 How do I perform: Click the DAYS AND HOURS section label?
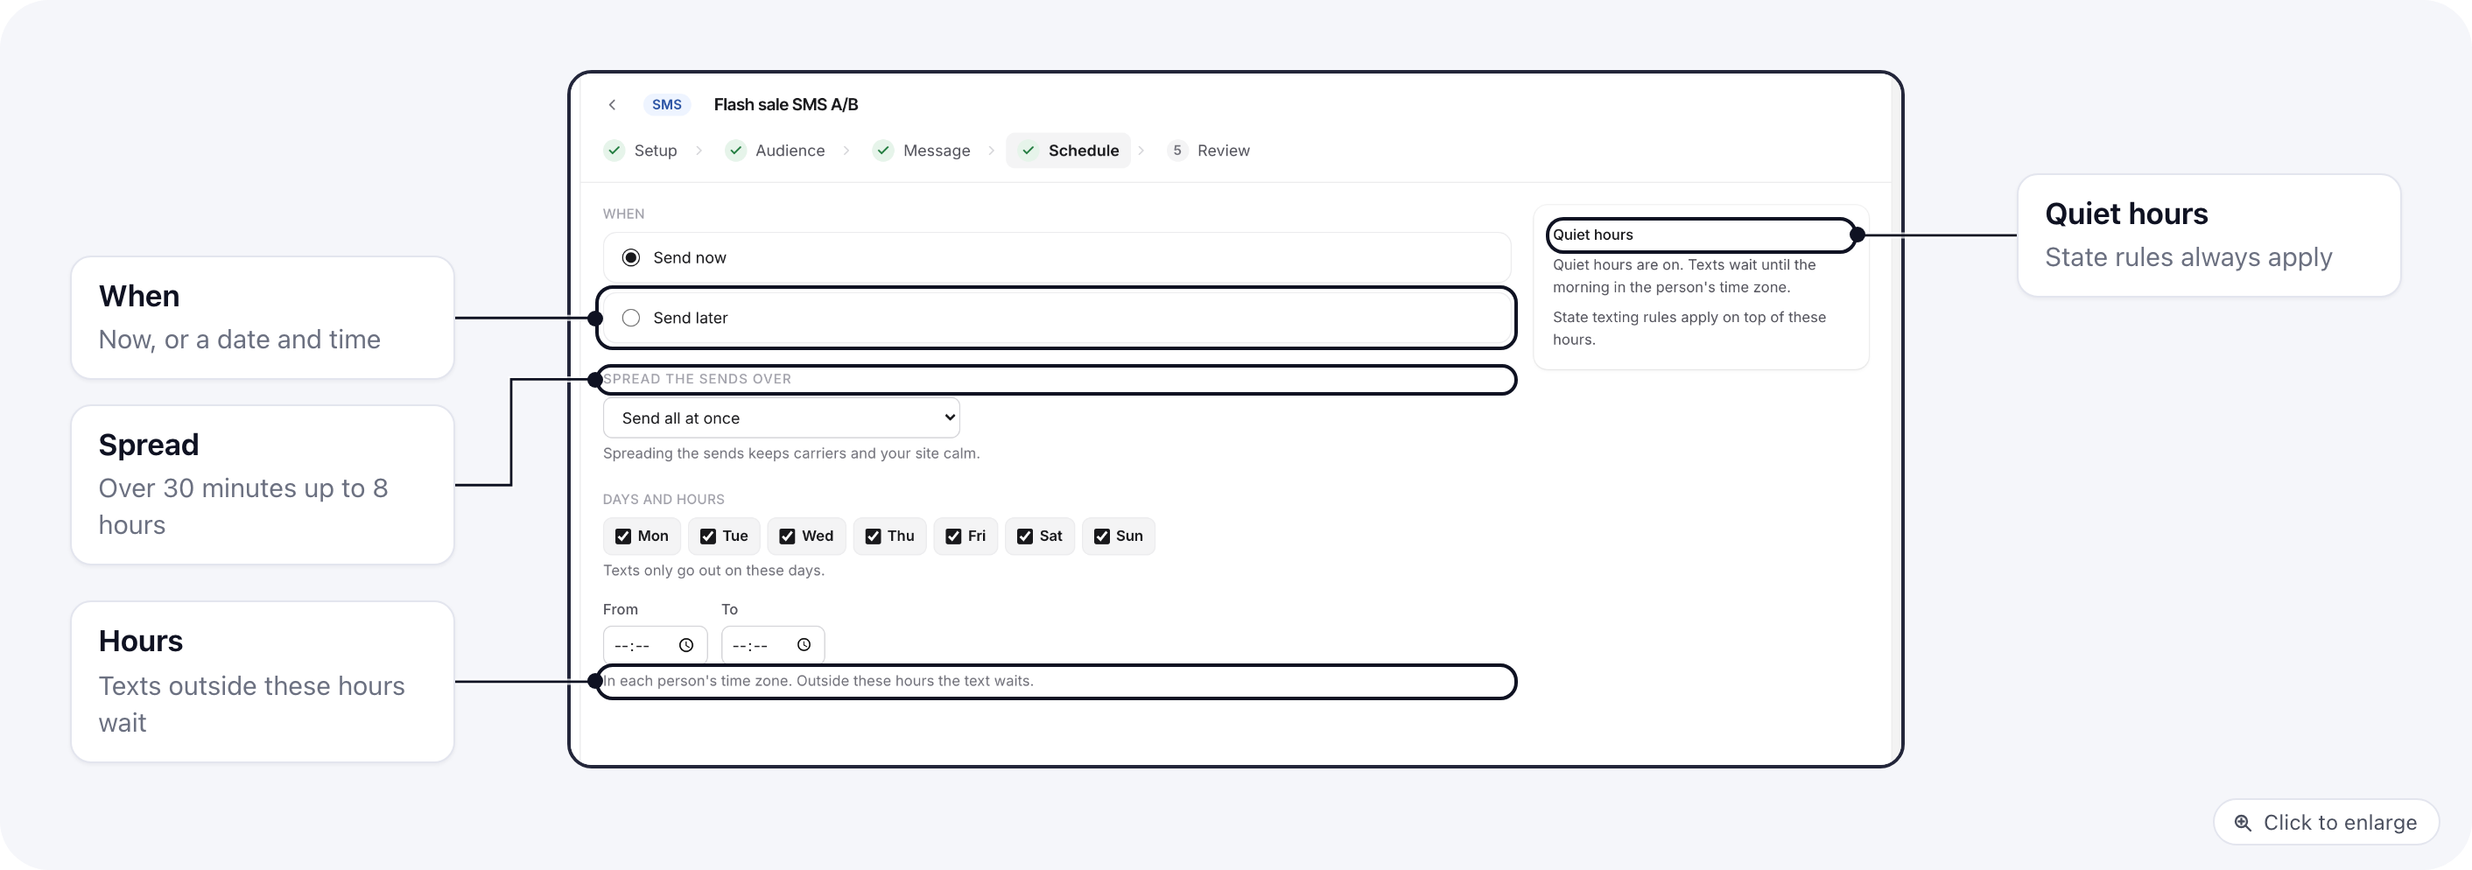click(664, 500)
